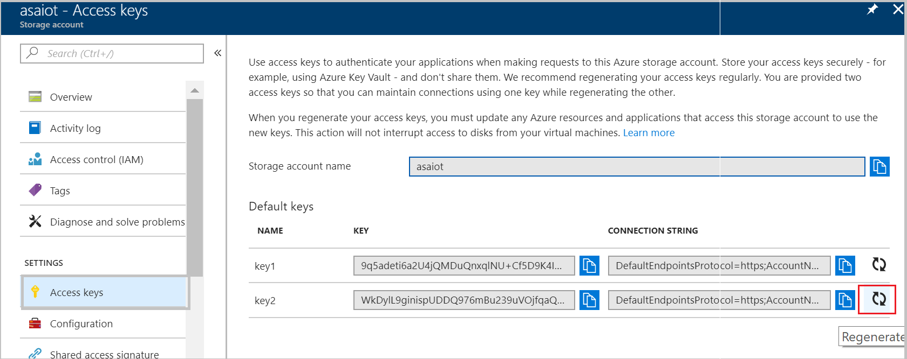Screen dimensions: 907x359
Task: Select Tags in the sidebar
Action: click(x=60, y=191)
